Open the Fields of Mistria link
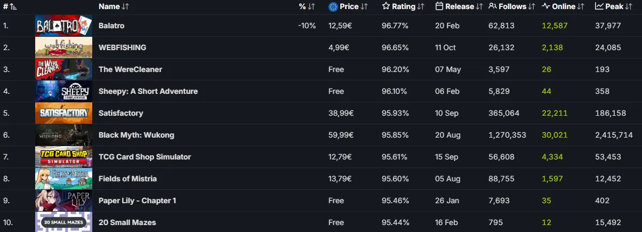Viewport: 642px width, 232px height. coord(128,179)
